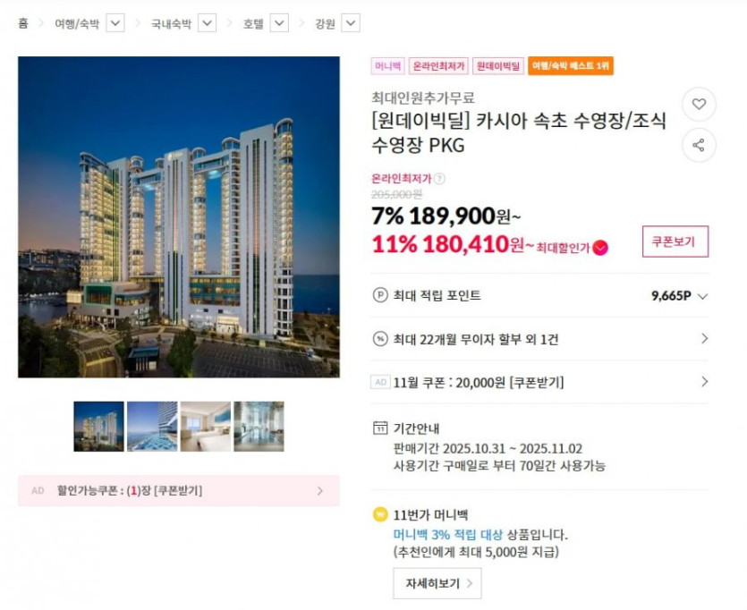Click the question mark beside 온라인최저가
The height and width of the screenshot is (610, 747).
coord(440,179)
